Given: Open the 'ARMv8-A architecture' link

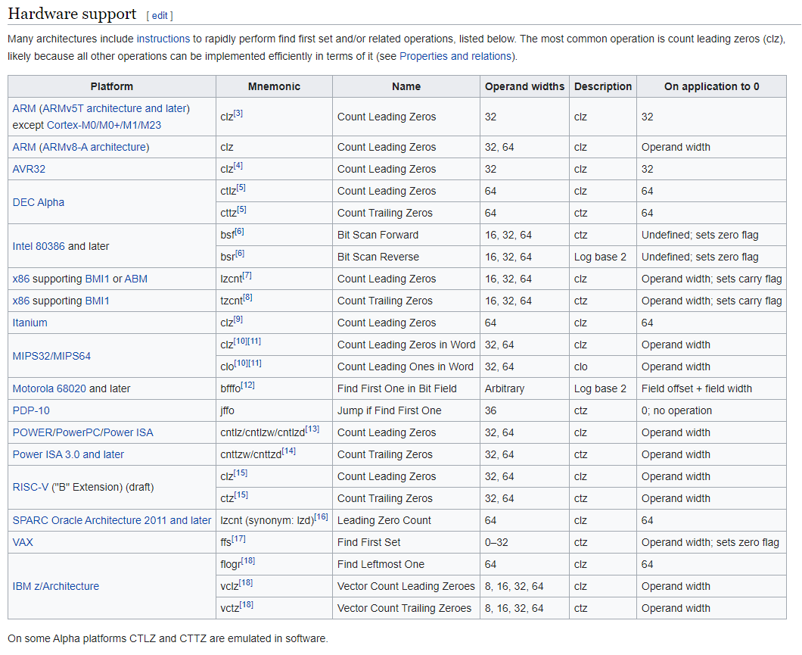Looking at the screenshot, I should coord(94,148).
